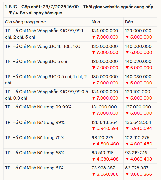The image size is (161, 180).
Task: Click the SJC update header text
Action: click(x=79, y=10)
